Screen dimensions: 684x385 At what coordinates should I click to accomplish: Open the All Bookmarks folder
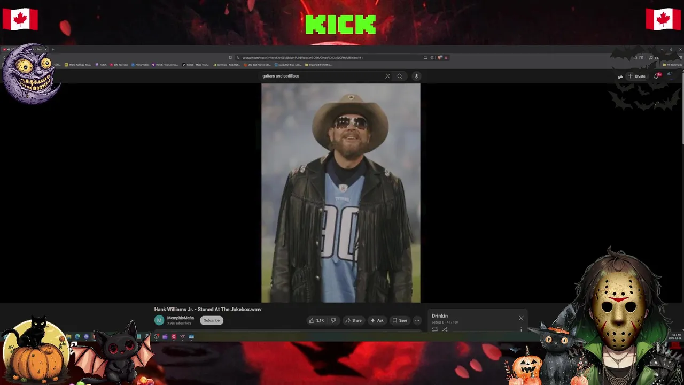tap(672, 65)
